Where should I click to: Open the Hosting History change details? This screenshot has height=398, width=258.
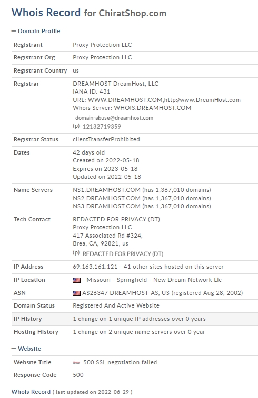[139, 332]
